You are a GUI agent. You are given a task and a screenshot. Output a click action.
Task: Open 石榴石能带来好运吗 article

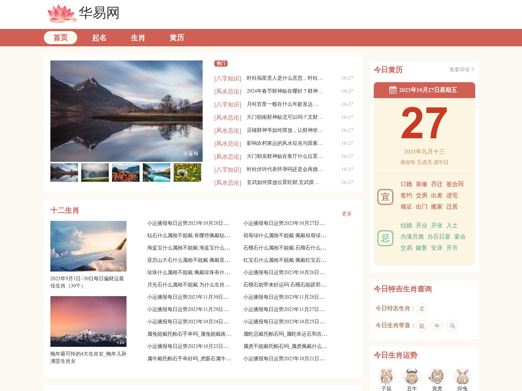pos(285,285)
